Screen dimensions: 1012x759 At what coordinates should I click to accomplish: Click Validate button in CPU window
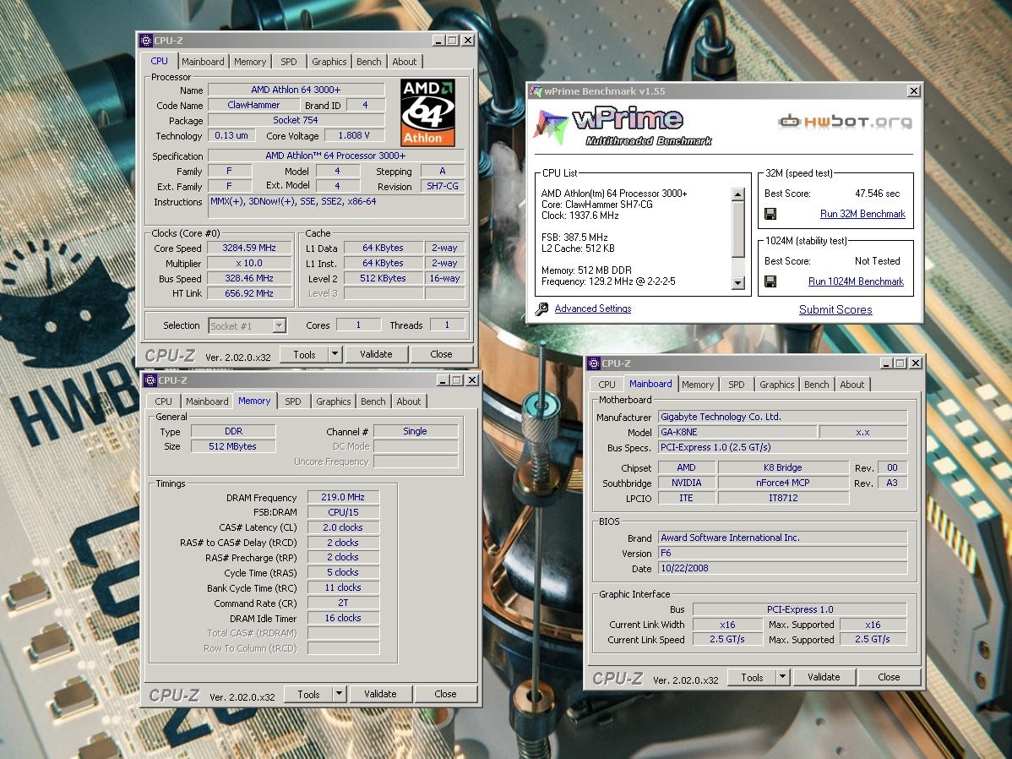click(376, 354)
